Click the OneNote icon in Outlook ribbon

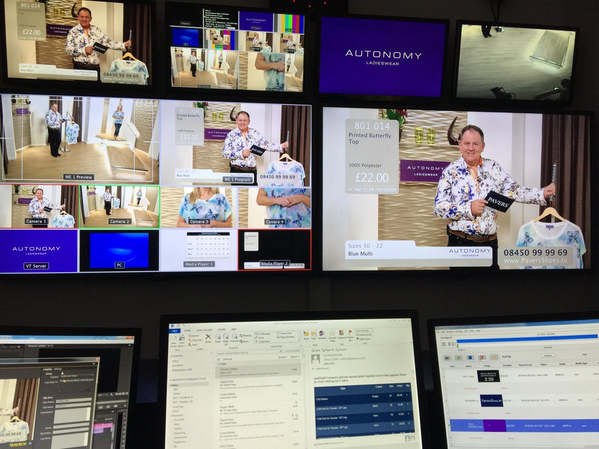322,333
